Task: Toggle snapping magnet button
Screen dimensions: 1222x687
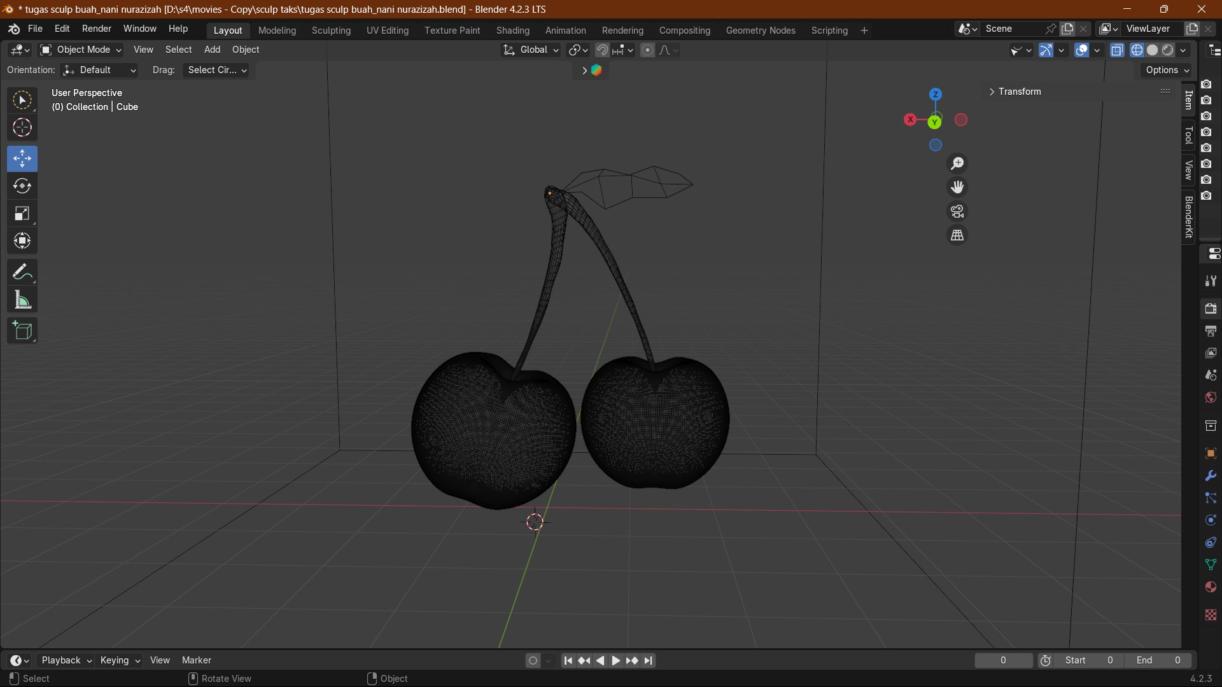Action: tap(602, 50)
